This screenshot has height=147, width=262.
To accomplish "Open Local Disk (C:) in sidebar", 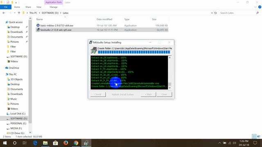I will point(18,114).
